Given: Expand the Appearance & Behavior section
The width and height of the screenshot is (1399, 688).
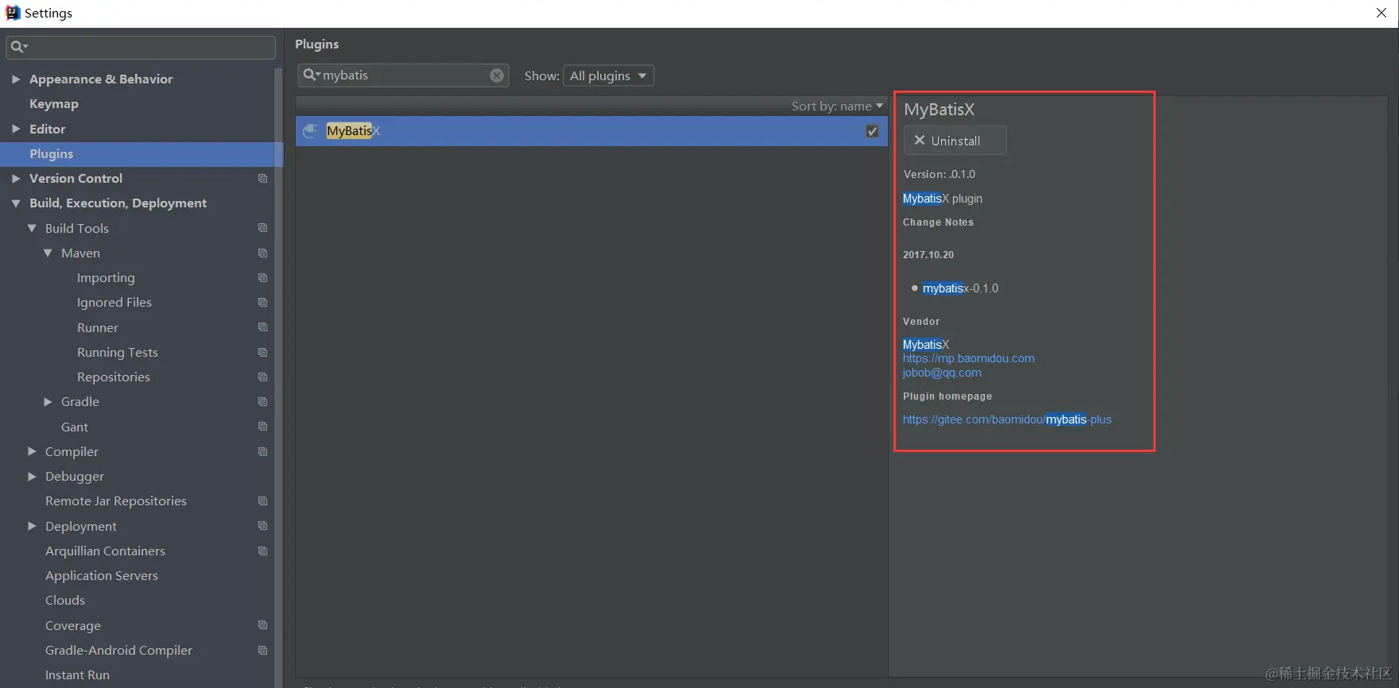Looking at the screenshot, I should tap(16, 79).
